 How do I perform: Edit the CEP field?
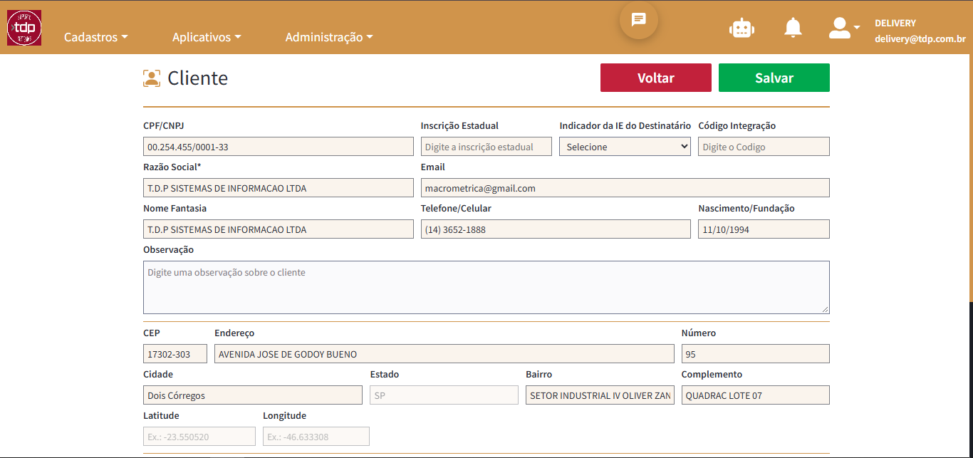pyautogui.click(x=175, y=354)
